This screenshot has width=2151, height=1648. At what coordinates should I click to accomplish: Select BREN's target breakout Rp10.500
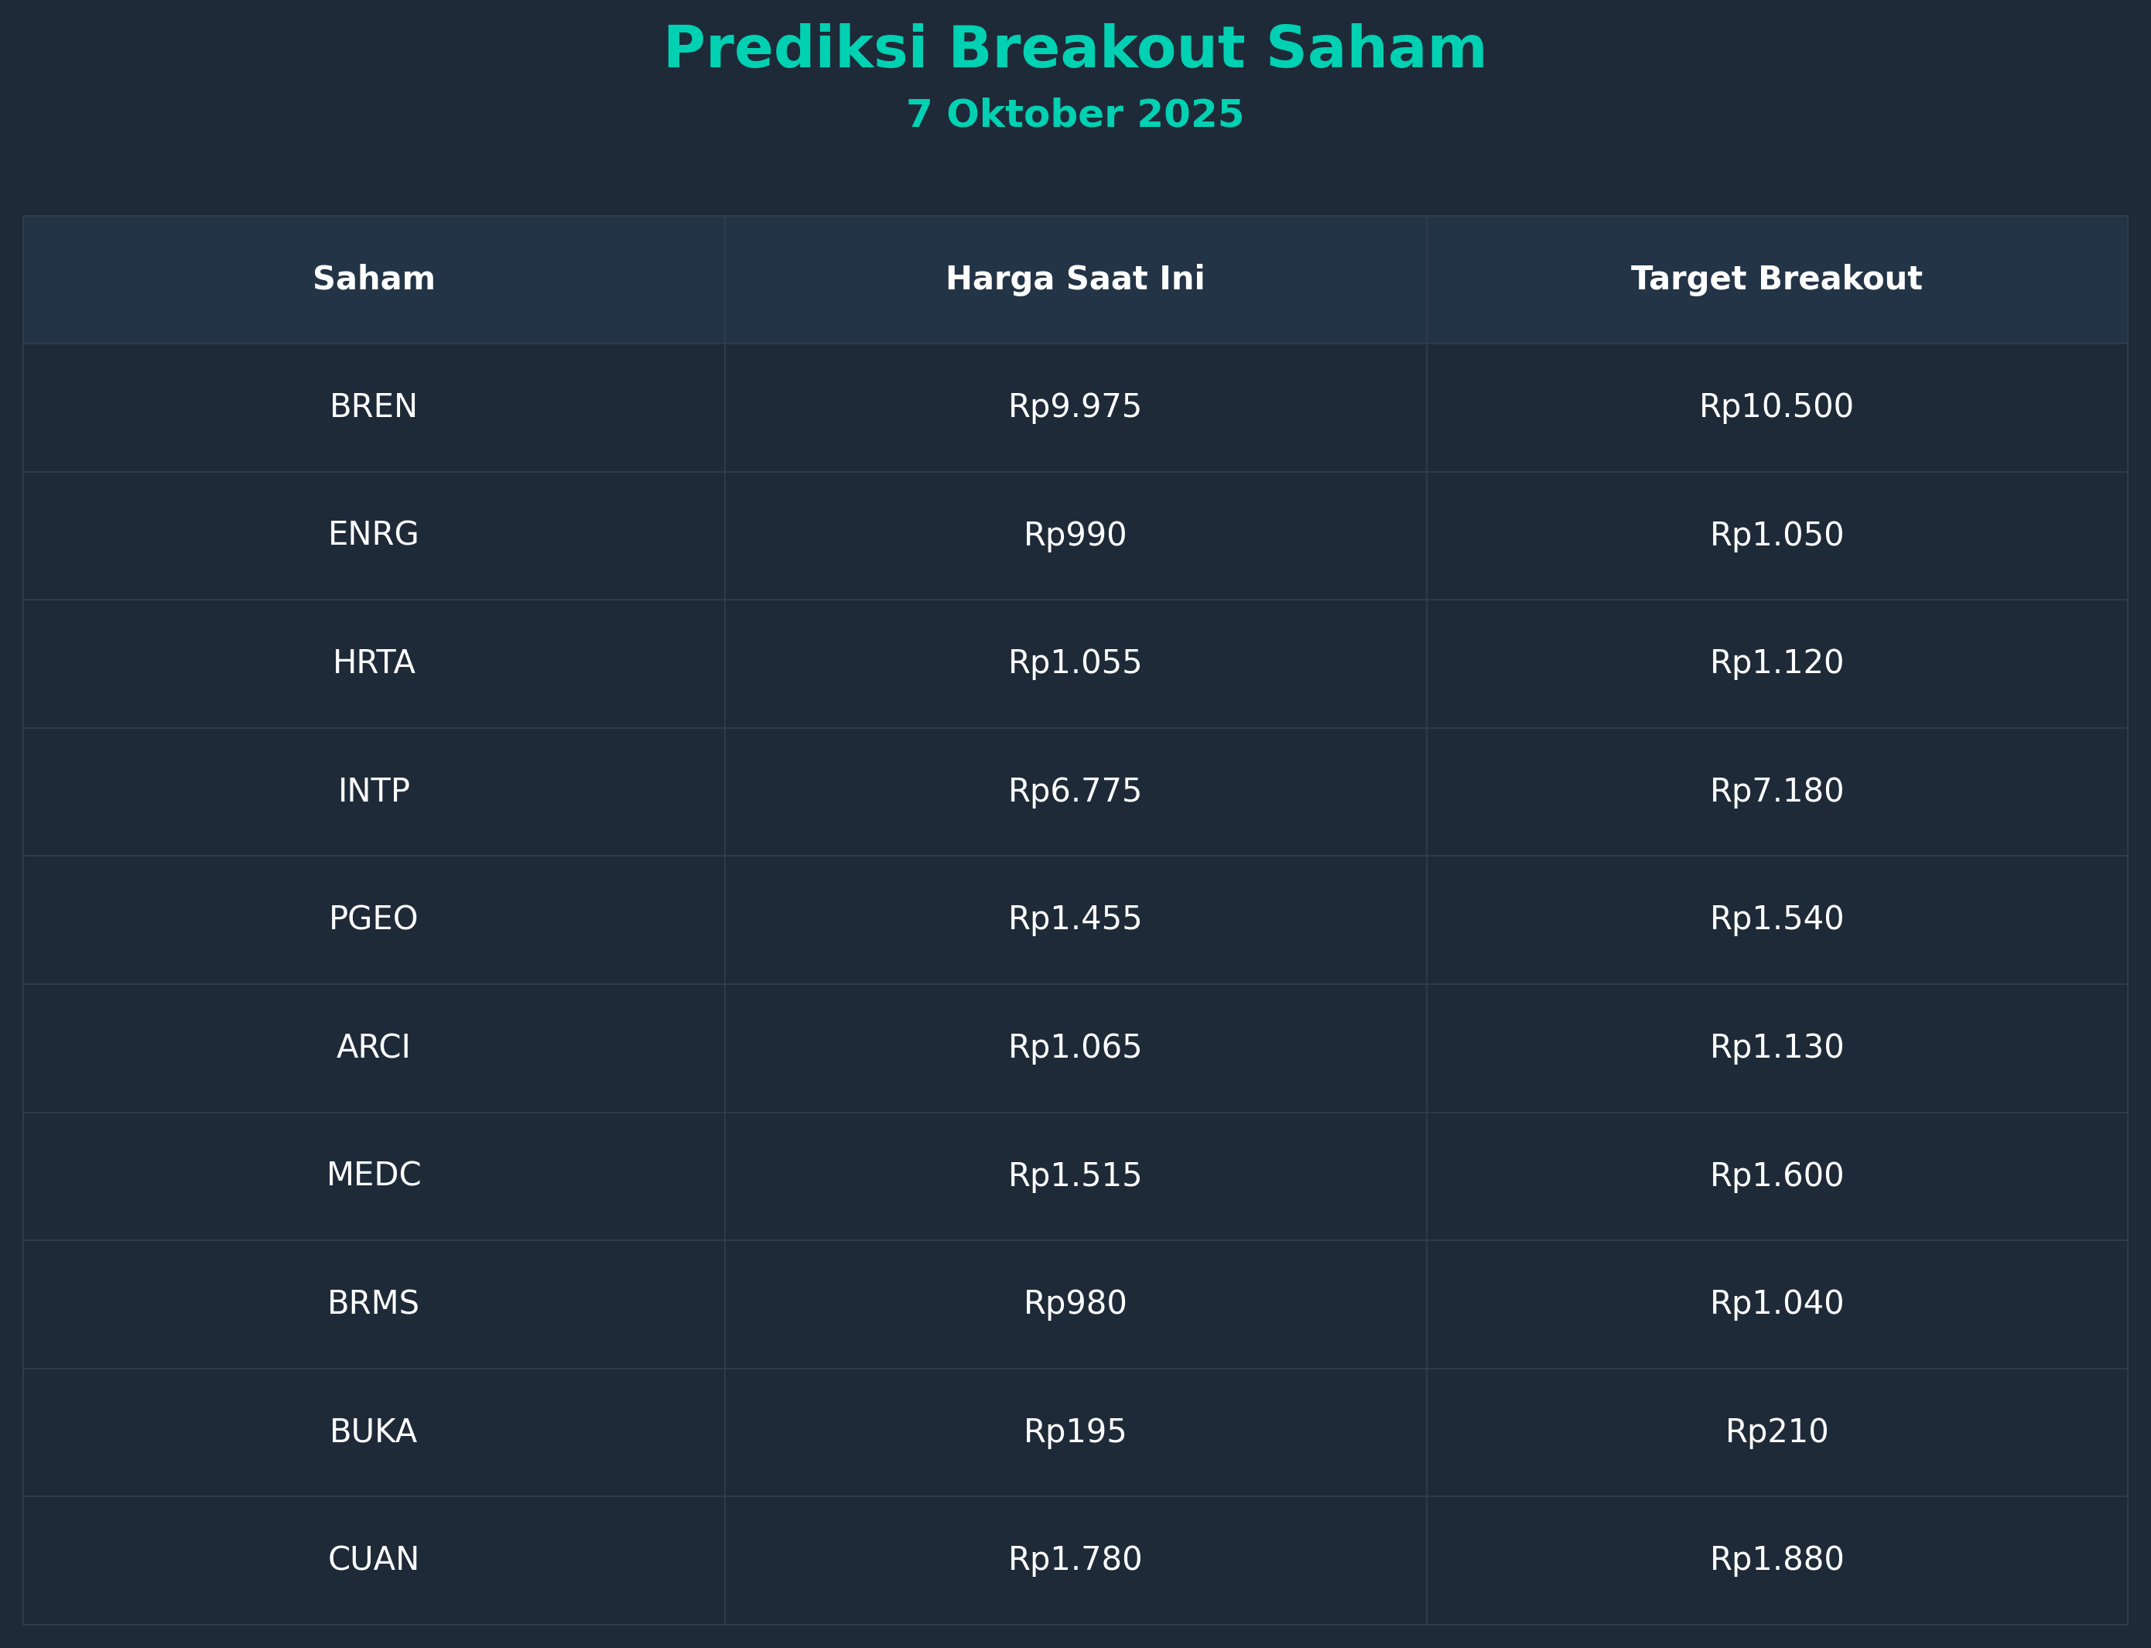[1777, 407]
